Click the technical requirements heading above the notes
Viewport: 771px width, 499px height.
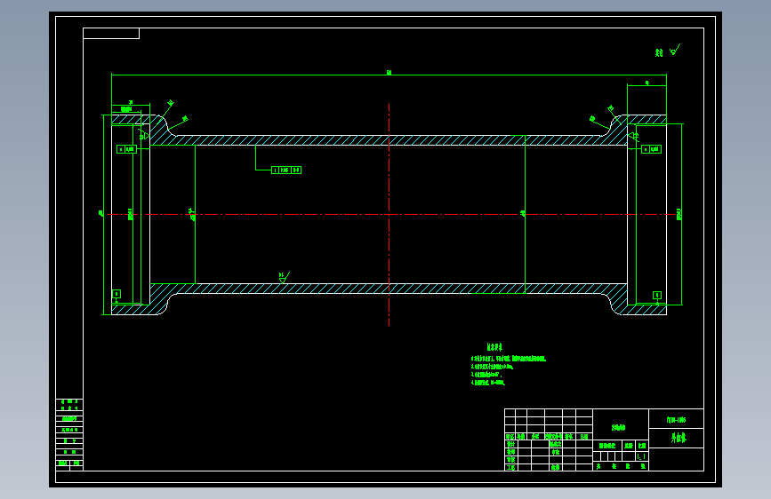(x=494, y=347)
